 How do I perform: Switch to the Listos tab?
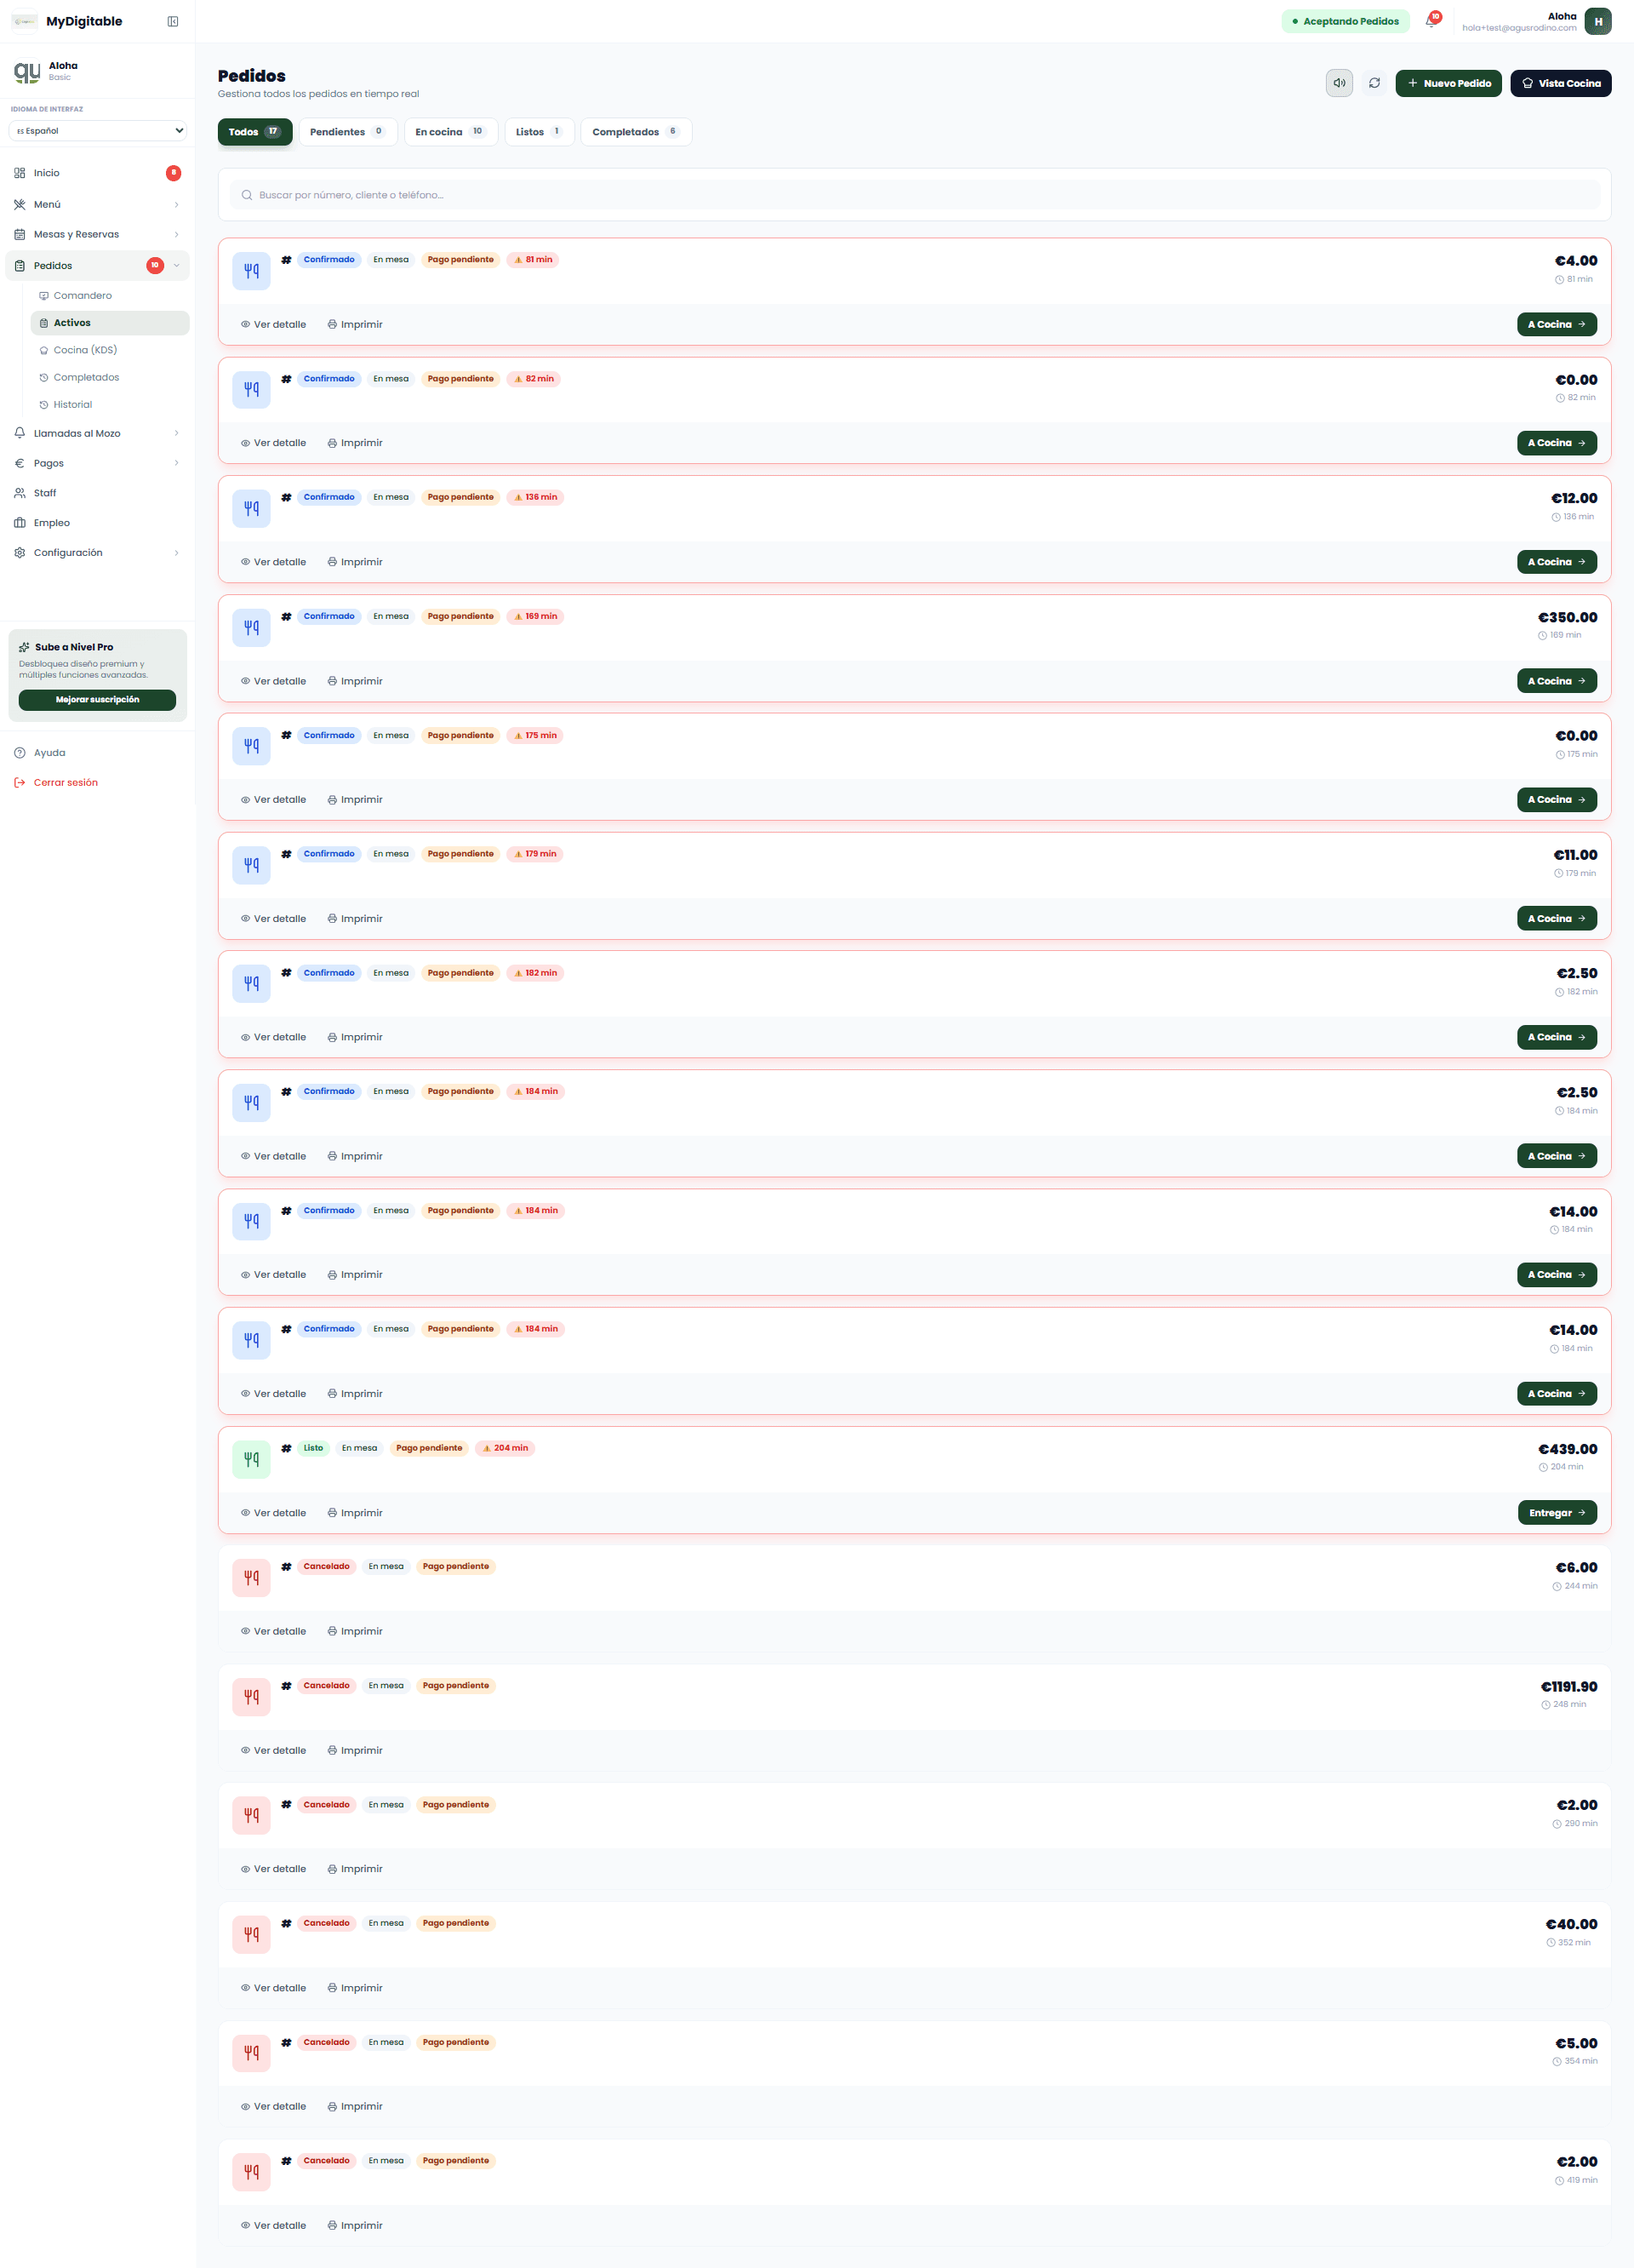[540, 132]
